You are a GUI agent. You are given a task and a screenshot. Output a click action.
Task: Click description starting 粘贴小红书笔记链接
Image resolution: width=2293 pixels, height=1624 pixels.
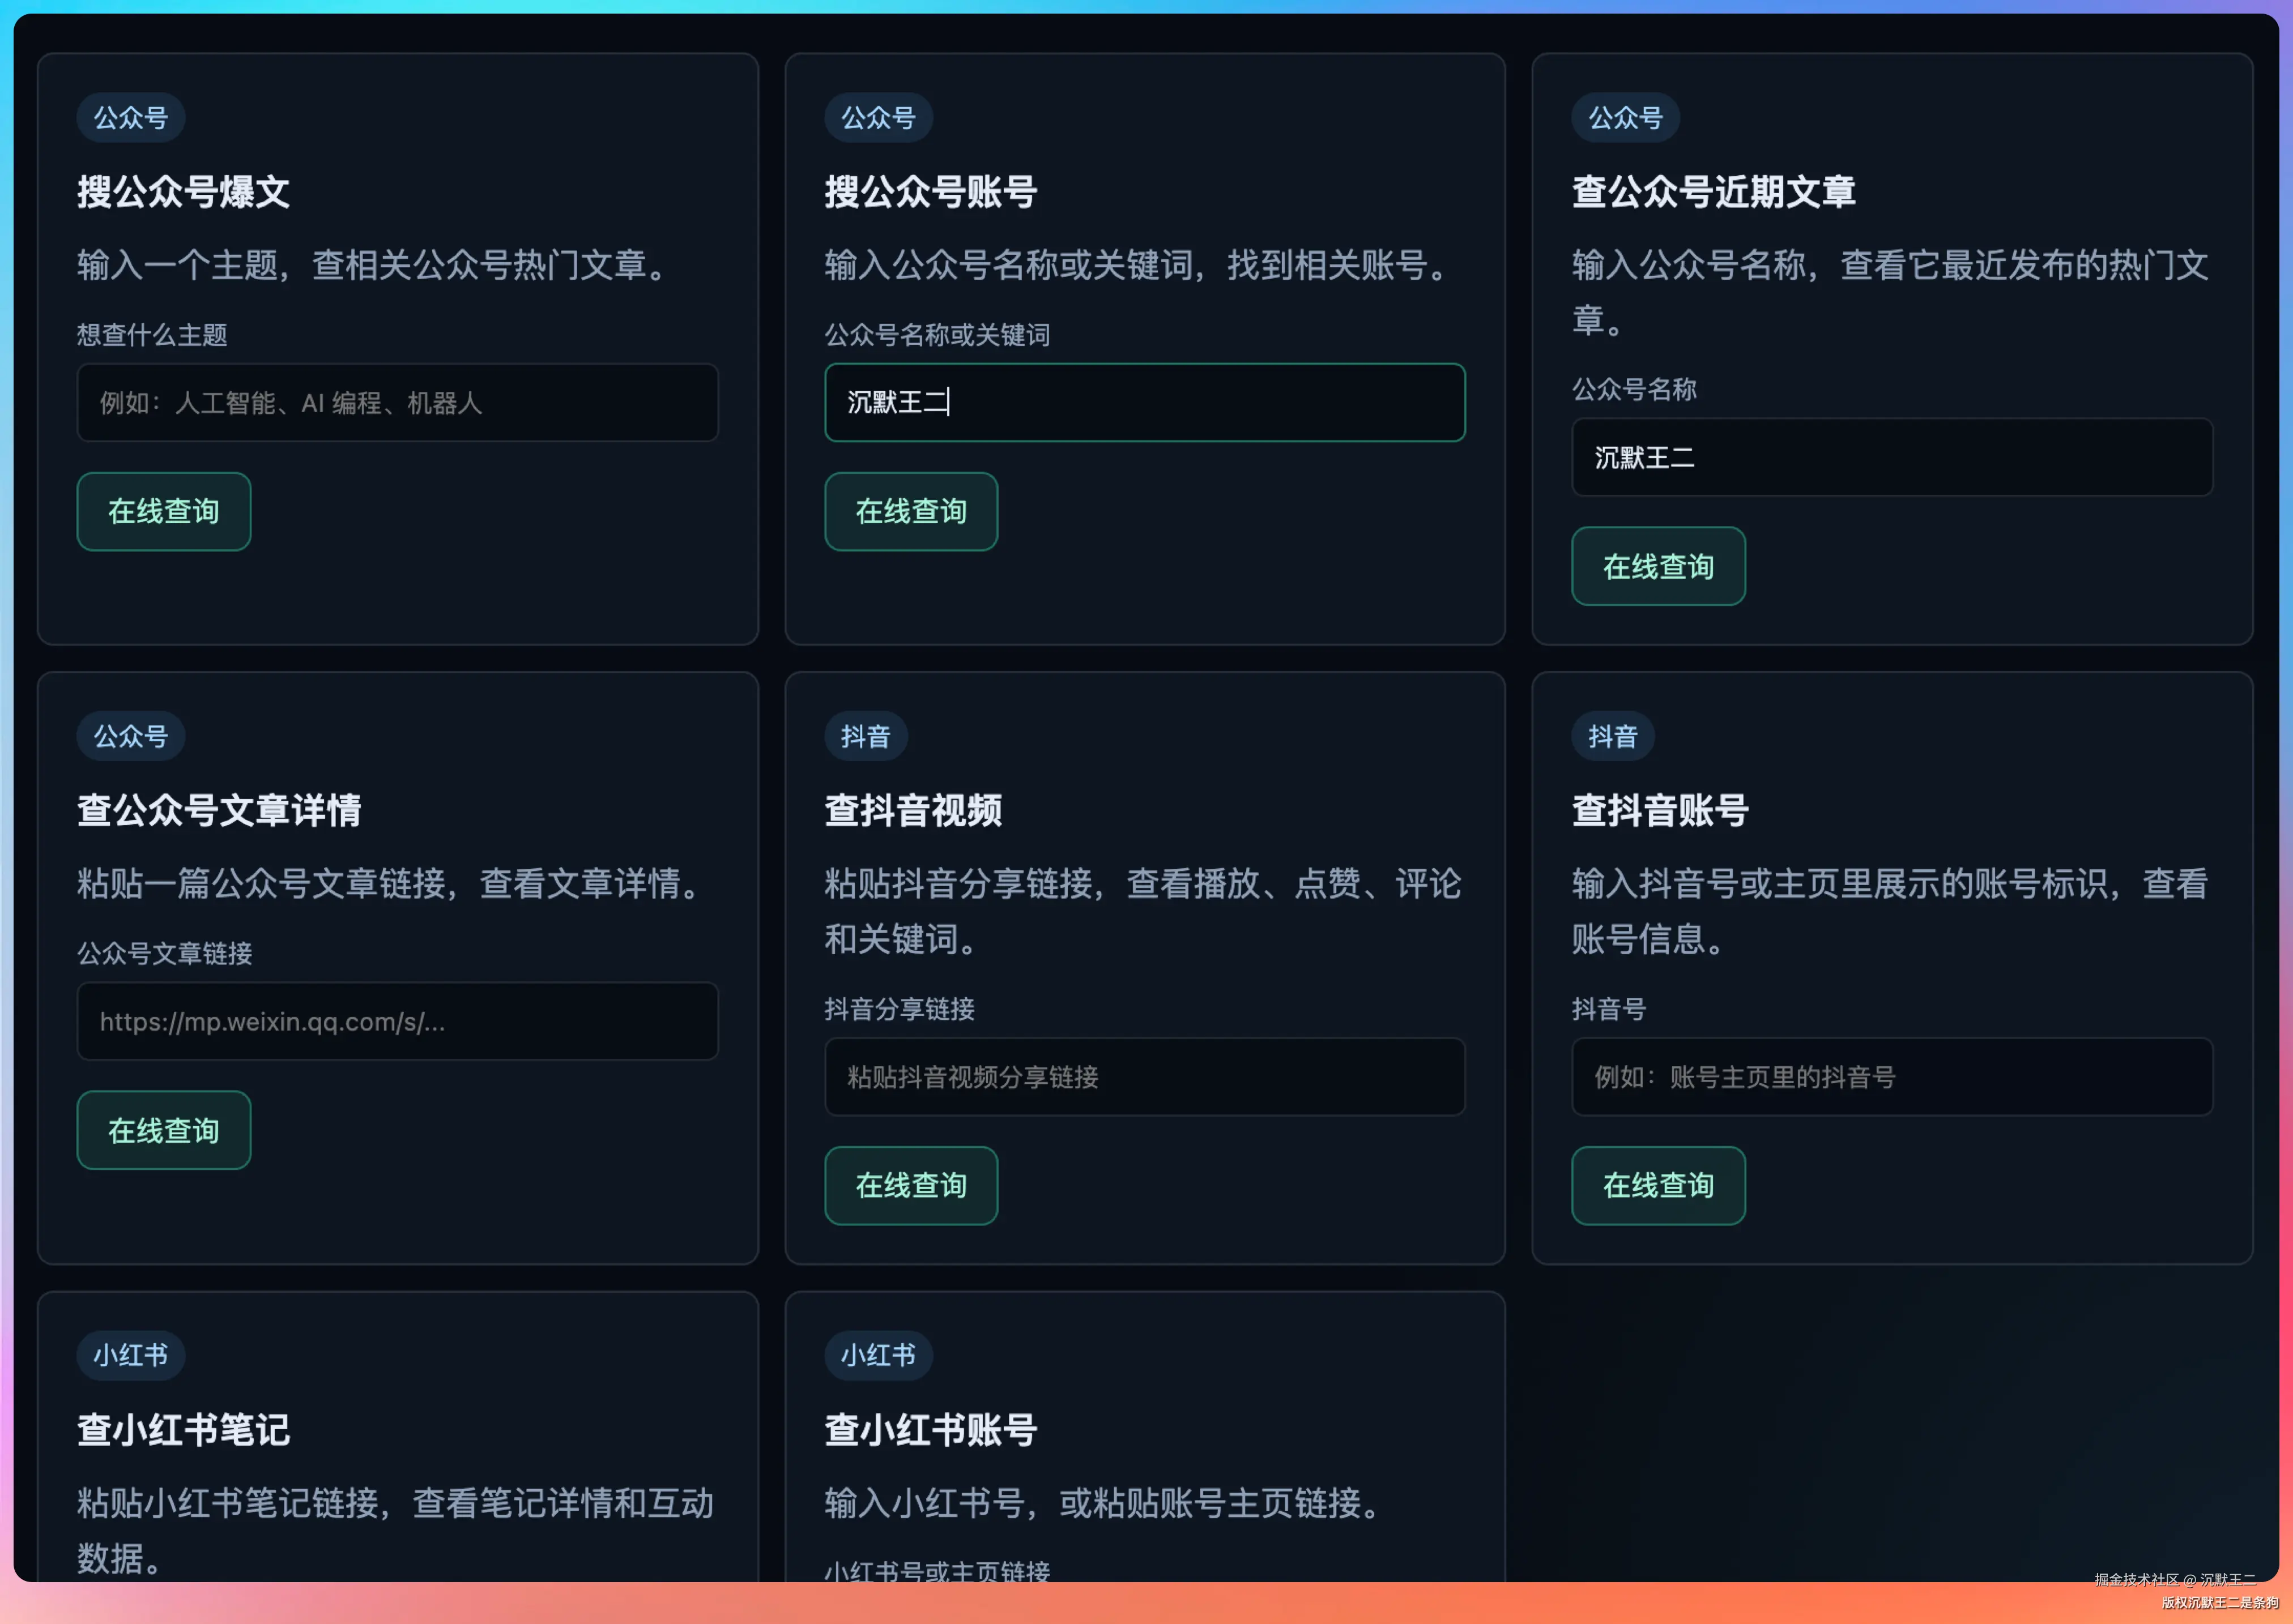(x=396, y=1531)
